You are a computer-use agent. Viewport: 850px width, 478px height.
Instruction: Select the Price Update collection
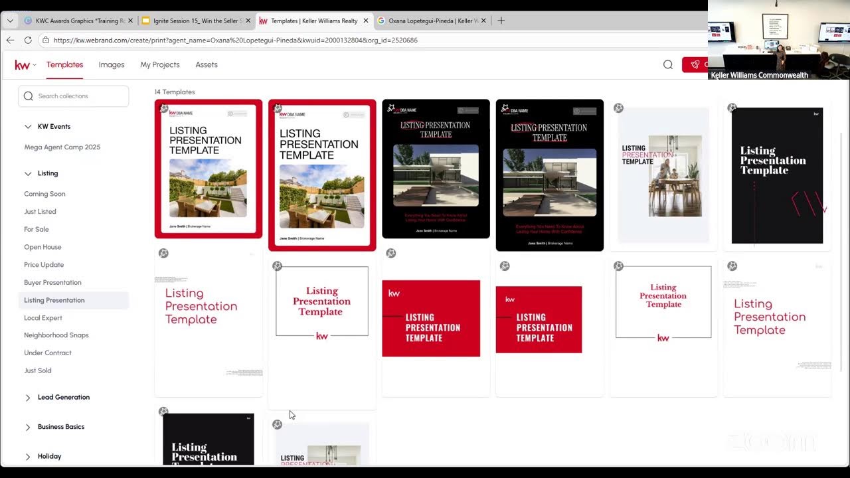pyautogui.click(x=44, y=265)
